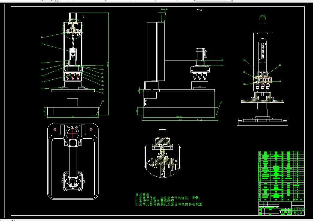Select the left red mounting hole in top view

(x=55, y=130)
